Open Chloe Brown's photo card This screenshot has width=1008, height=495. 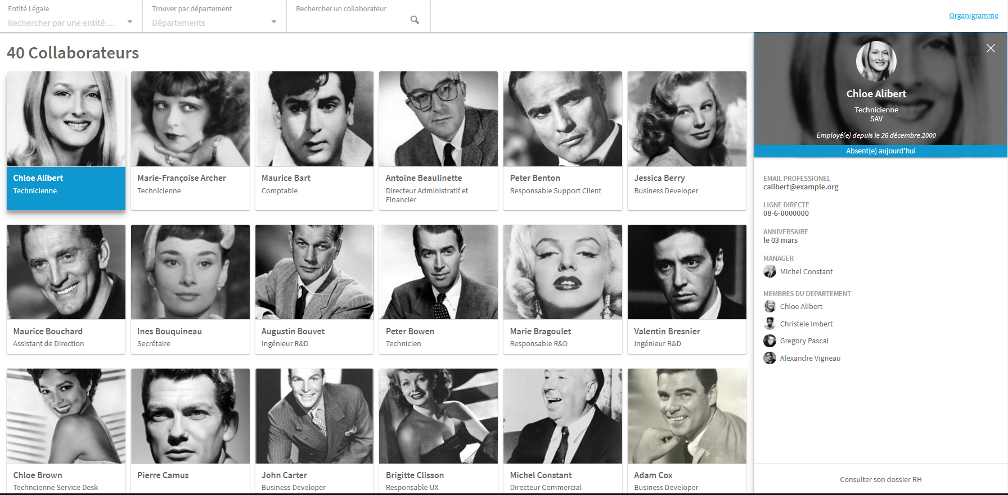66,431
